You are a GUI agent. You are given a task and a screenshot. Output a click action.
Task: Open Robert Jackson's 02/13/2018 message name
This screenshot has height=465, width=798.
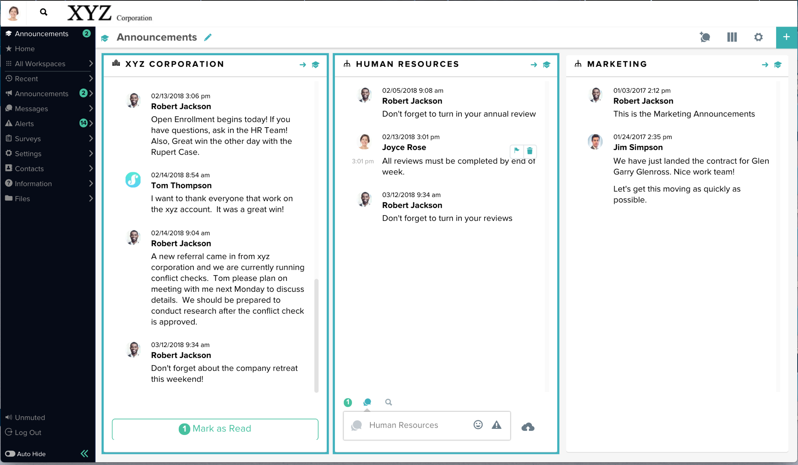181,106
